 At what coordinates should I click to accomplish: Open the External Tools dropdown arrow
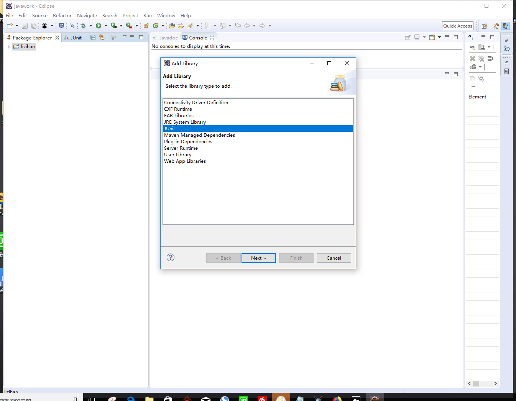point(136,26)
